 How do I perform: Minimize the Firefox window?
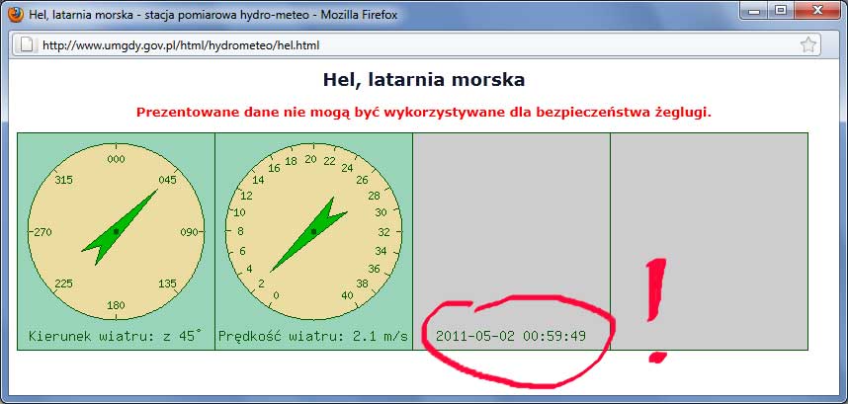[754, 11]
